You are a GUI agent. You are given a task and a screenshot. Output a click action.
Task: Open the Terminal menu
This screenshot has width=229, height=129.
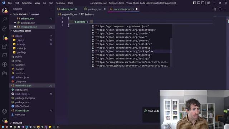pos(60,3)
